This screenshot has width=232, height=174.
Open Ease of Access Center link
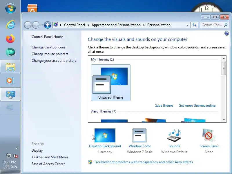[x=48, y=164]
